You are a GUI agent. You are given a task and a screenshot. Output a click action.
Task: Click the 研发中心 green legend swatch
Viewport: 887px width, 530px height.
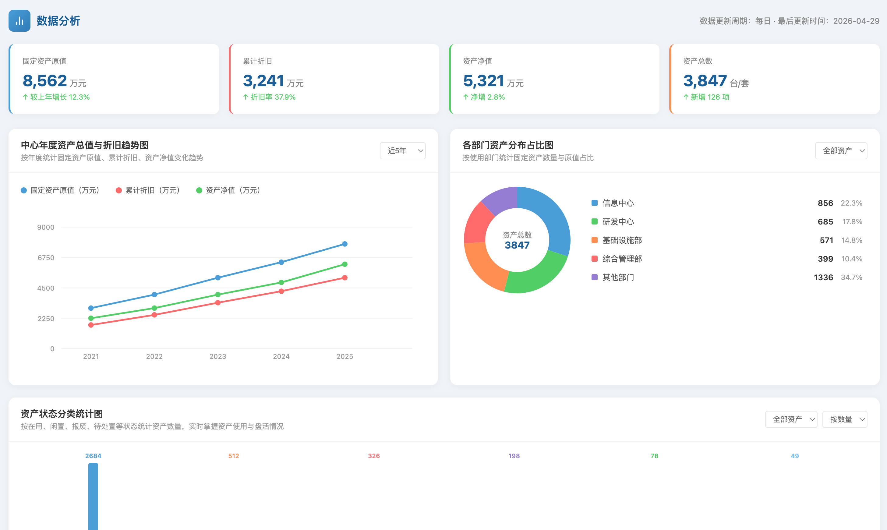(x=595, y=221)
